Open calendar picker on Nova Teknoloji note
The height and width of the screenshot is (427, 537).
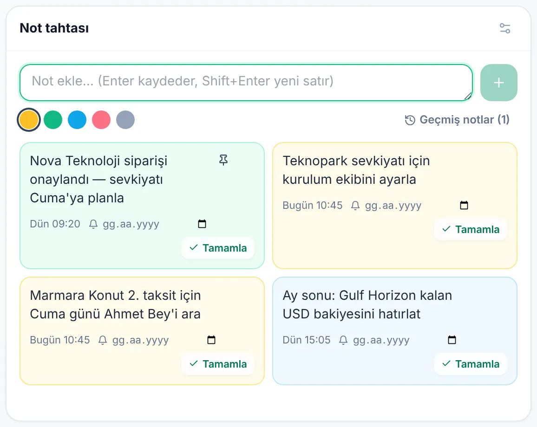[202, 224]
